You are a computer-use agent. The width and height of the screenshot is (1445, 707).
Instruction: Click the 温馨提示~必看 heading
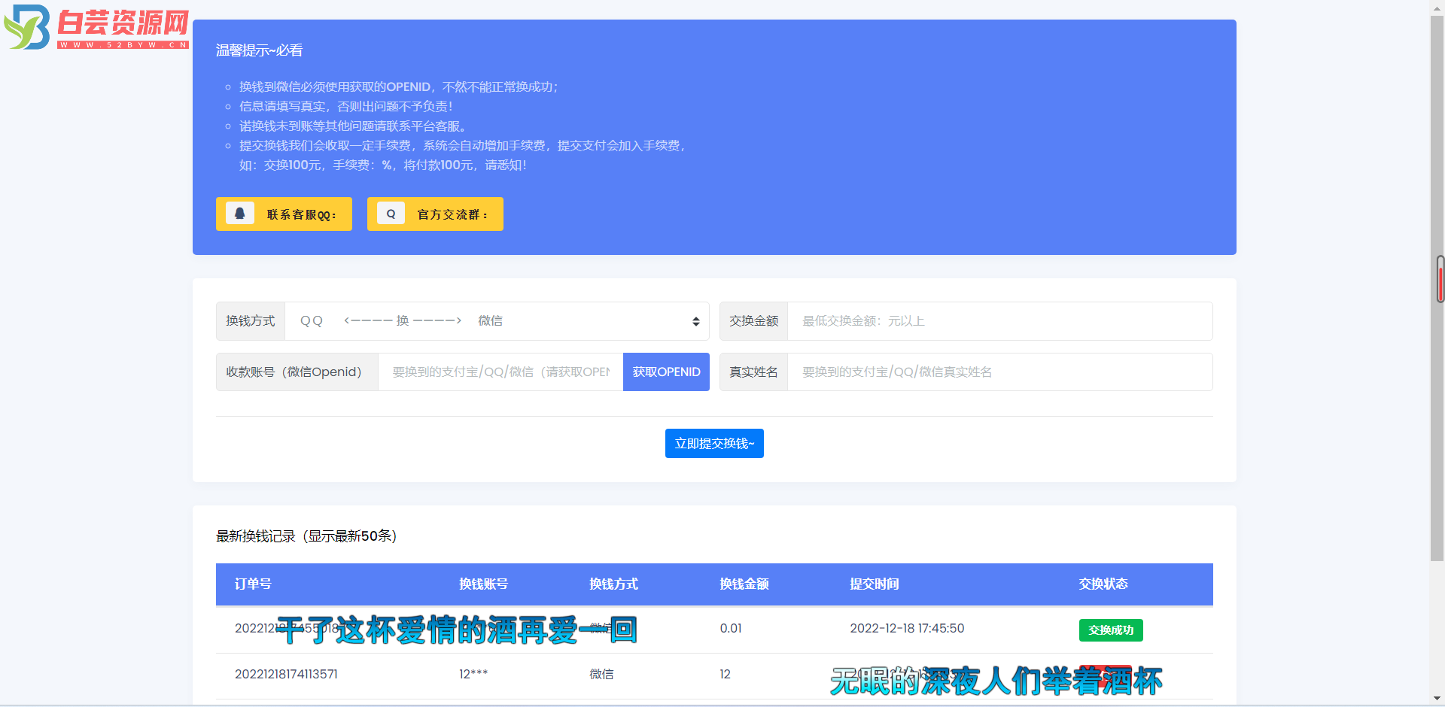[x=259, y=50]
